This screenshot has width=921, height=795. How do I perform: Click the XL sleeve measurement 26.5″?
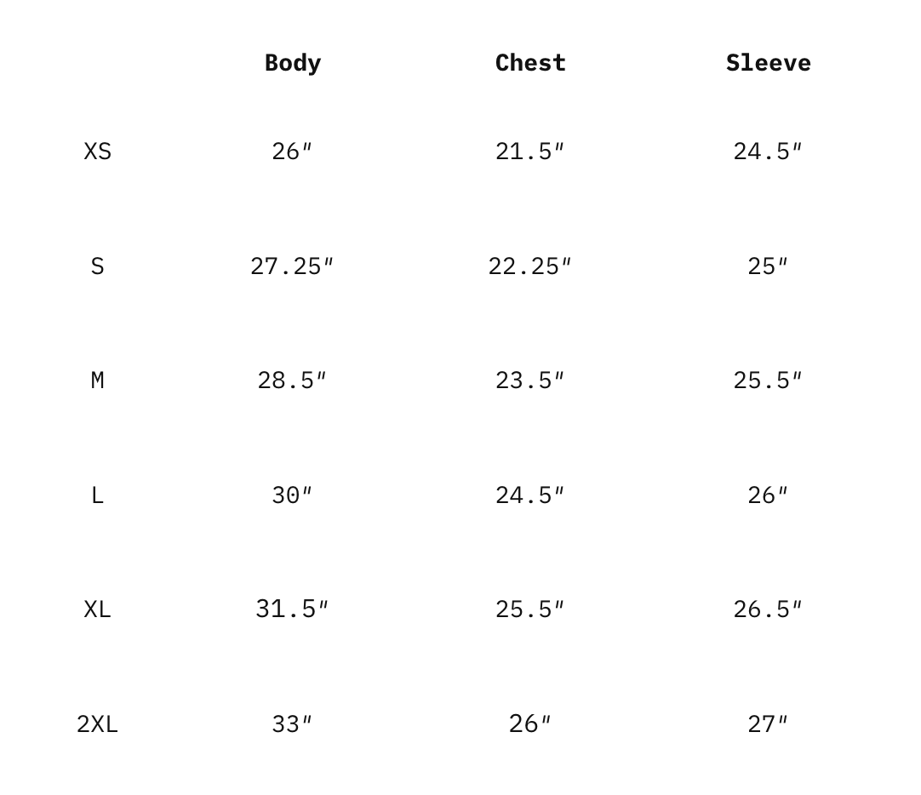pos(767,609)
